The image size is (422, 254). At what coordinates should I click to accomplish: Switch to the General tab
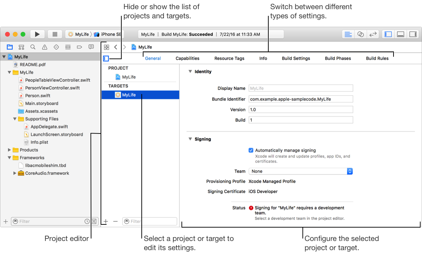[153, 58]
